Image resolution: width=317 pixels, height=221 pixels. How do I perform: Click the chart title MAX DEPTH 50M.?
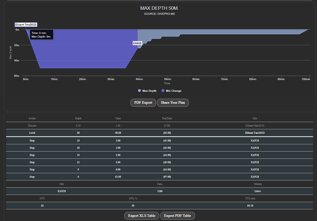(x=158, y=8)
